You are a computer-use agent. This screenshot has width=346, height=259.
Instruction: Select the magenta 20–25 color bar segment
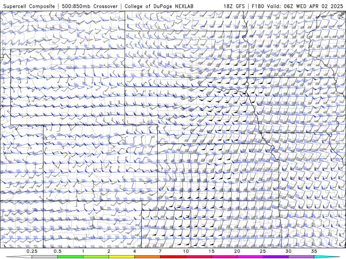point(250,257)
